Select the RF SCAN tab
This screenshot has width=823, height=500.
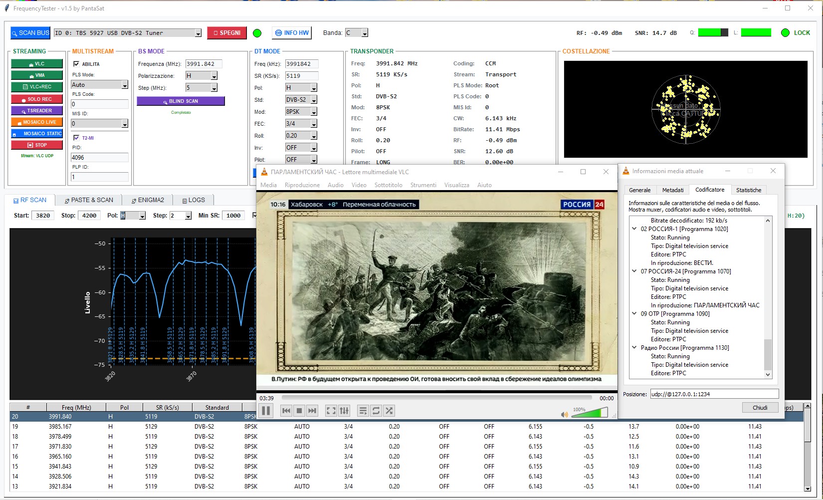(30, 200)
